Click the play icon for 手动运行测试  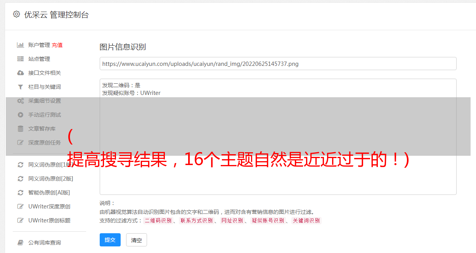pos(21,115)
